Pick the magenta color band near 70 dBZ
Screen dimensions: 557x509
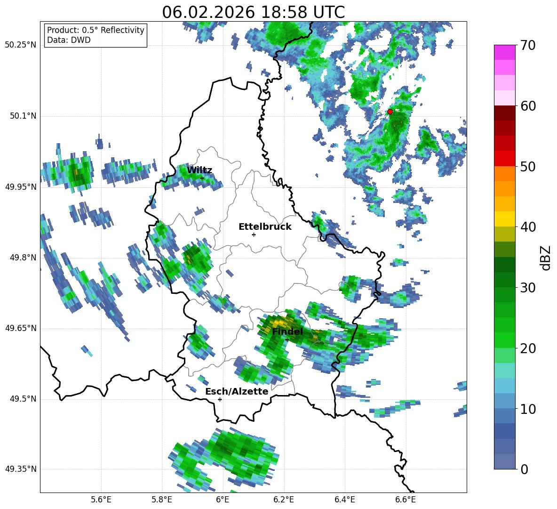coord(504,52)
